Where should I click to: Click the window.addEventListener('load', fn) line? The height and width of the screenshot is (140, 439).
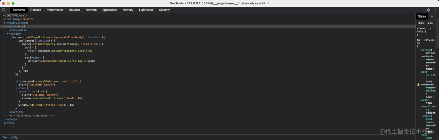(x=46, y=105)
